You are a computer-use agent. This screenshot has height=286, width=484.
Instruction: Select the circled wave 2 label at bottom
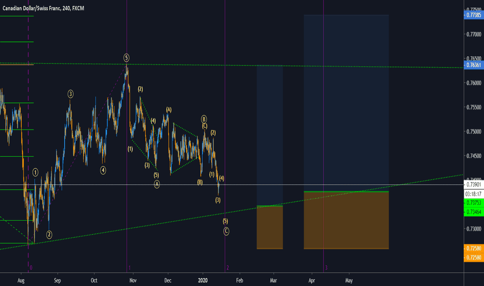pos(49,235)
